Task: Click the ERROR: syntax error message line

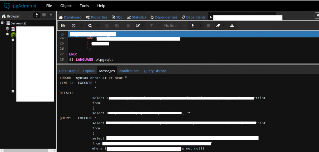Action: pos(94,78)
